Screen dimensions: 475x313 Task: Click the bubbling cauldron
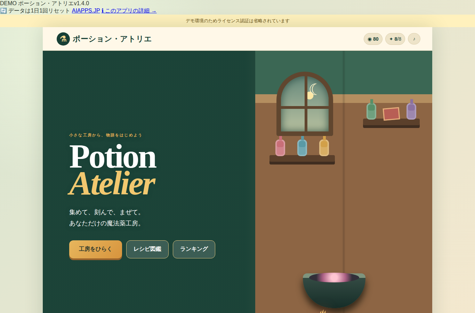coord(334,290)
